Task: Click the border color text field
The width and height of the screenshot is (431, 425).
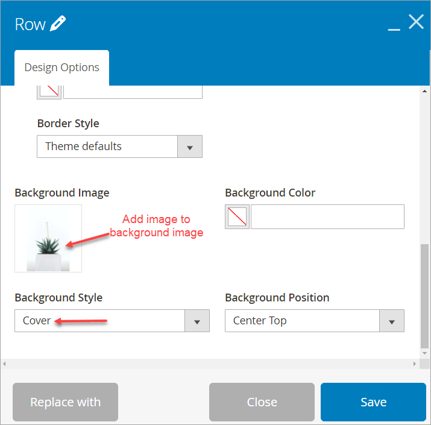Action: click(133, 92)
